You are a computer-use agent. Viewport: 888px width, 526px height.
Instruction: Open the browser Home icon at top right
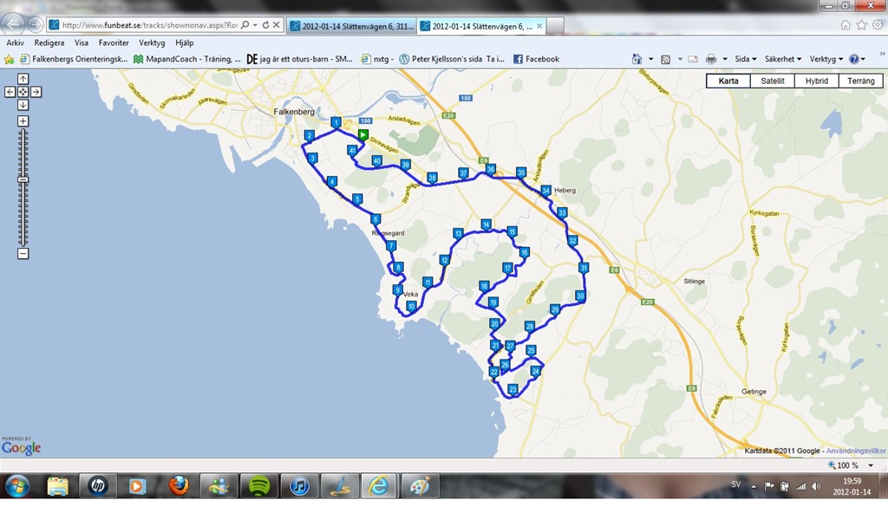pos(846,25)
